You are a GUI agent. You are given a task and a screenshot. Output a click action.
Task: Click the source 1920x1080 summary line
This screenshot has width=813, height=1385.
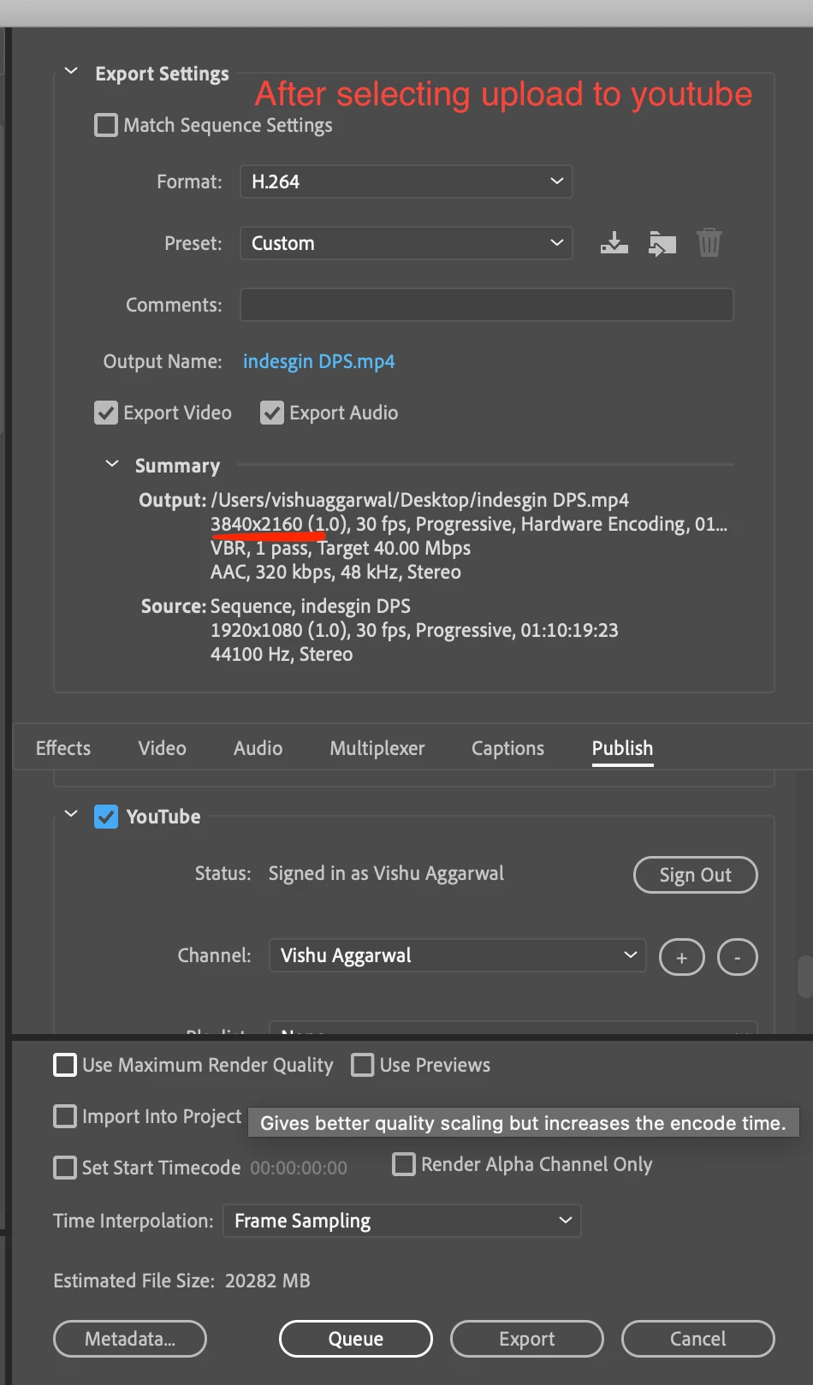pyautogui.click(x=414, y=630)
